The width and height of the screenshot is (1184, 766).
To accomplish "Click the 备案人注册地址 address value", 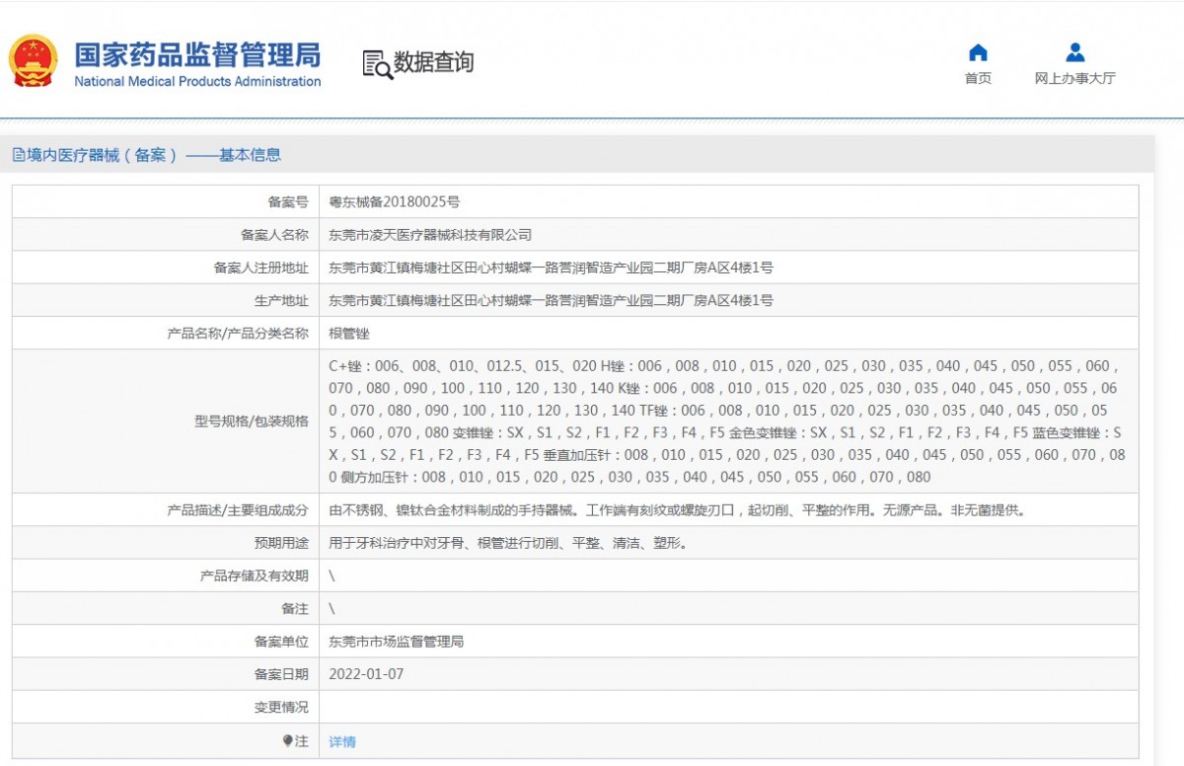I will 551,268.
